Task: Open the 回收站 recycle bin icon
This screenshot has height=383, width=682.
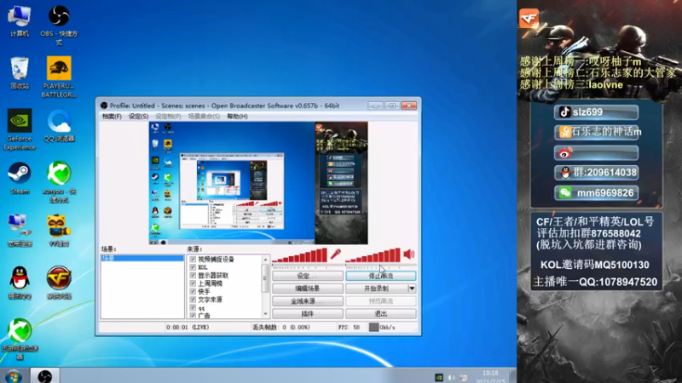Action: point(19,73)
